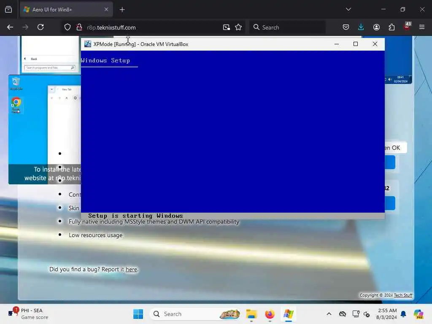
Task: Open the Windows Start button
Action: (138, 314)
